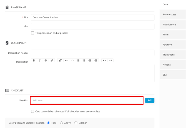
Task: Apply italic formatting in description editor
Action: coord(40,60)
